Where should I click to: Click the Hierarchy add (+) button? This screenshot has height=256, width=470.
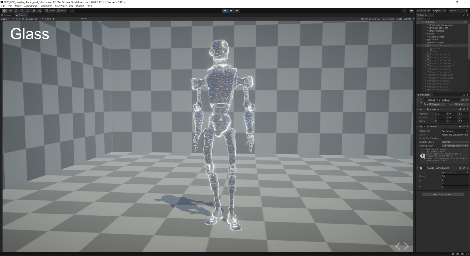(419, 19)
